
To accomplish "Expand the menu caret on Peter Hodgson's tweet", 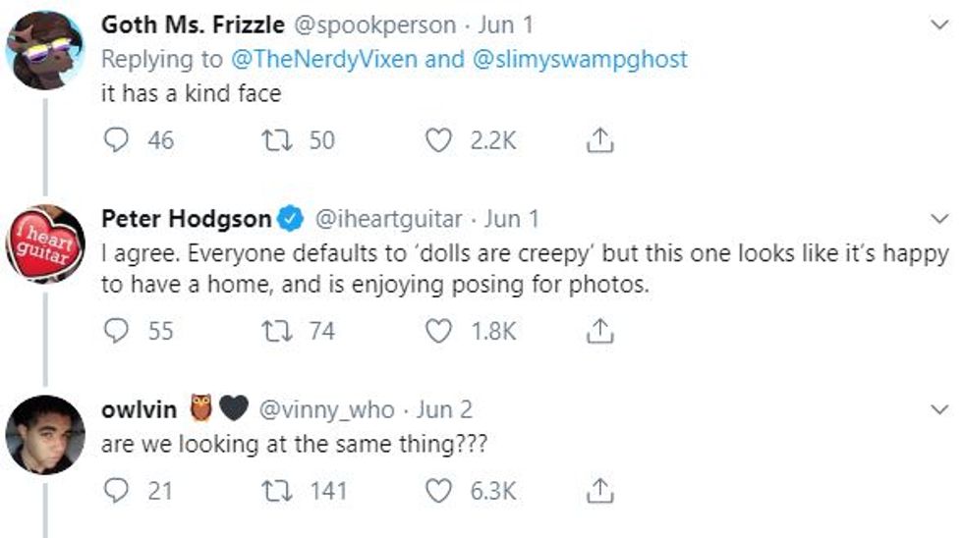I will click(939, 218).
